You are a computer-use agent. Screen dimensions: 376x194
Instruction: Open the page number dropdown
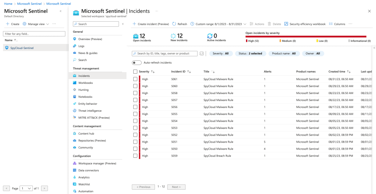click(x=26, y=188)
